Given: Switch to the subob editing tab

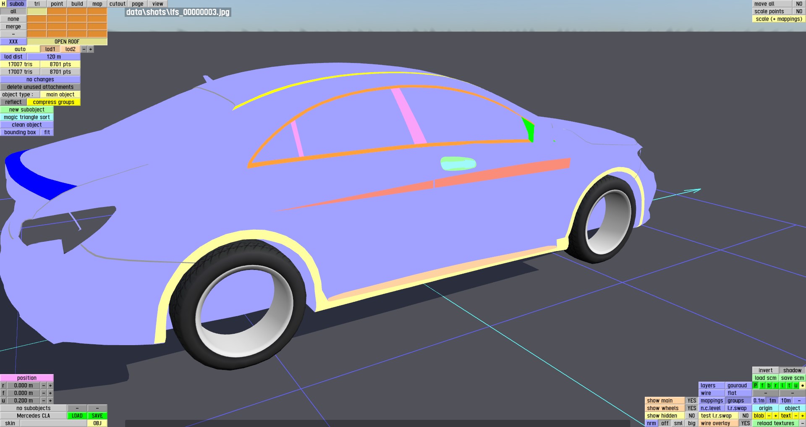Looking at the screenshot, I should [17, 4].
